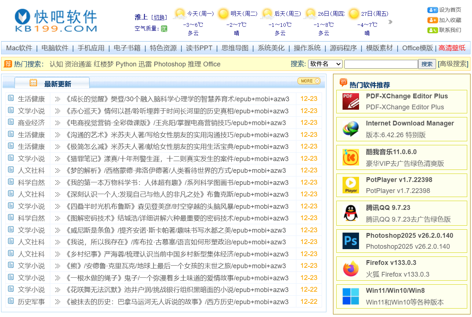Screen dimensions: 472x317
Task: Click the air quality 优 badge
Action: (164, 28)
